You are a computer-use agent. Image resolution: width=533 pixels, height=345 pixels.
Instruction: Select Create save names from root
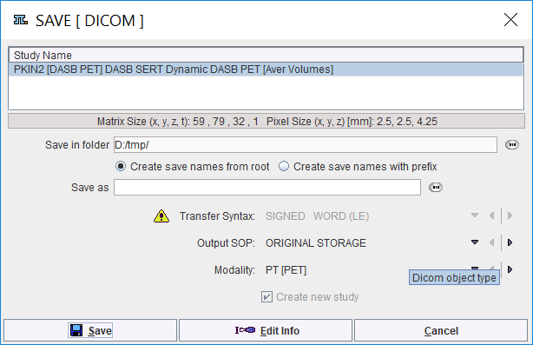click(x=193, y=166)
